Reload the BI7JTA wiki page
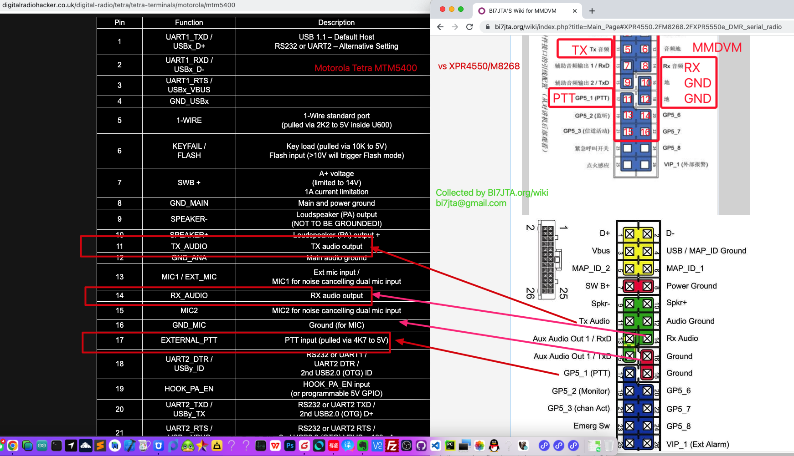The height and width of the screenshot is (456, 794). (469, 27)
